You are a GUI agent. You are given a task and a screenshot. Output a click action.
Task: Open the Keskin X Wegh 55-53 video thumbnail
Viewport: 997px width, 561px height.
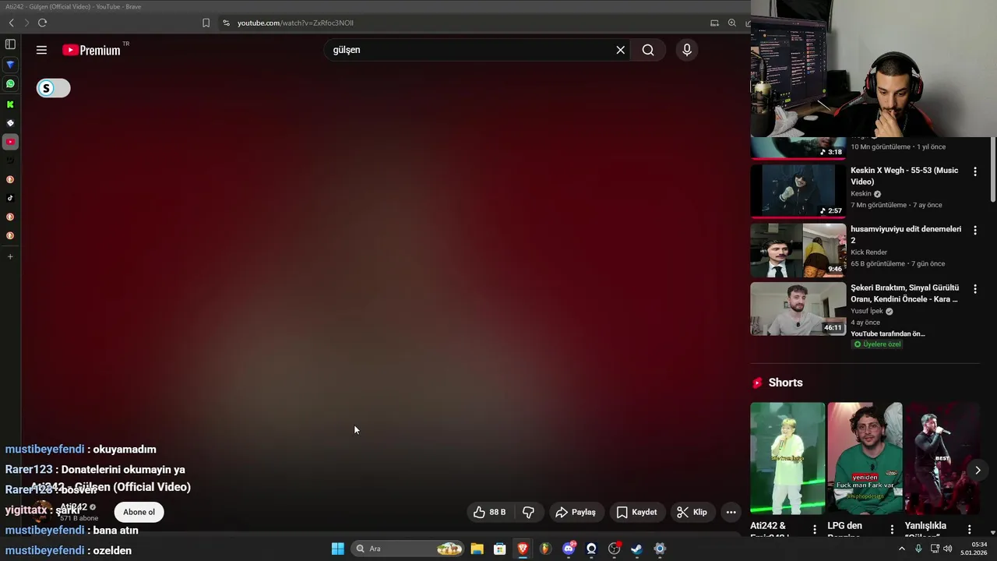click(x=798, y=191)
